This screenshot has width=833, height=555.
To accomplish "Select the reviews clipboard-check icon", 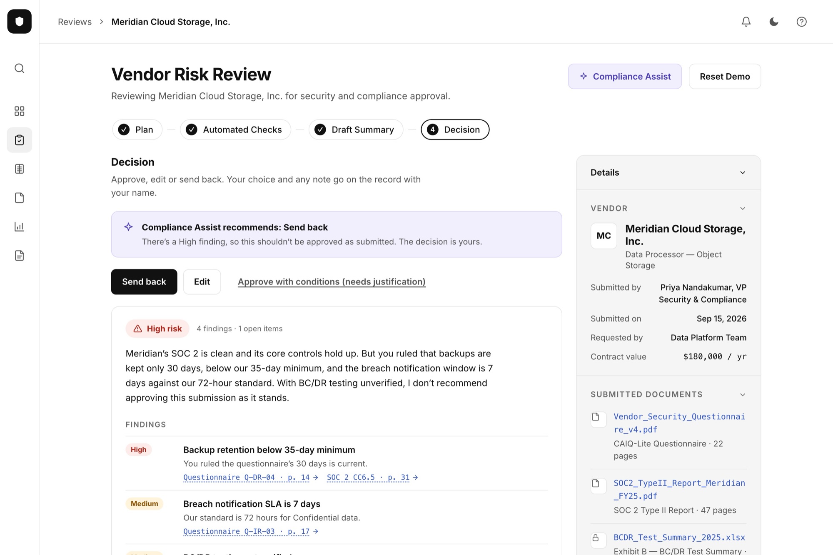I will [20, 140].
